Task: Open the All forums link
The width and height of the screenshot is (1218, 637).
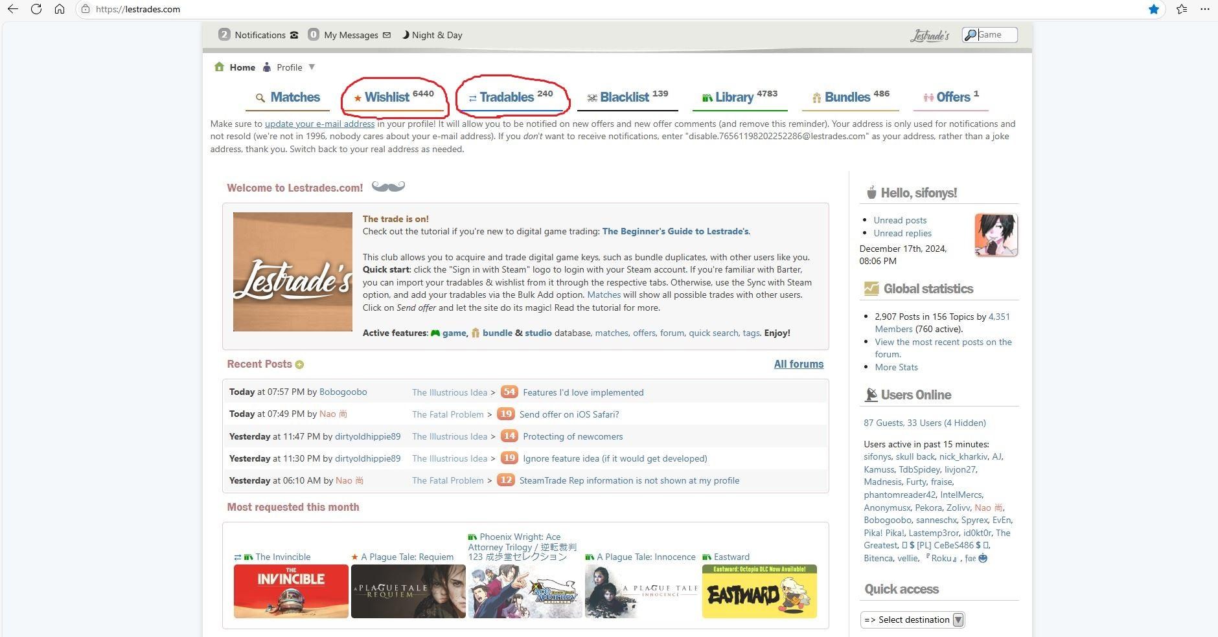Action: (x=799, y=364)
